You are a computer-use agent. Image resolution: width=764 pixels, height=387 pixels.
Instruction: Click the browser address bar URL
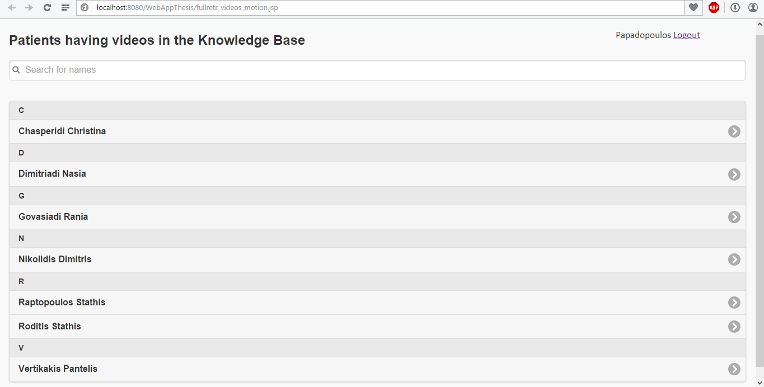(x=188, y=7)
